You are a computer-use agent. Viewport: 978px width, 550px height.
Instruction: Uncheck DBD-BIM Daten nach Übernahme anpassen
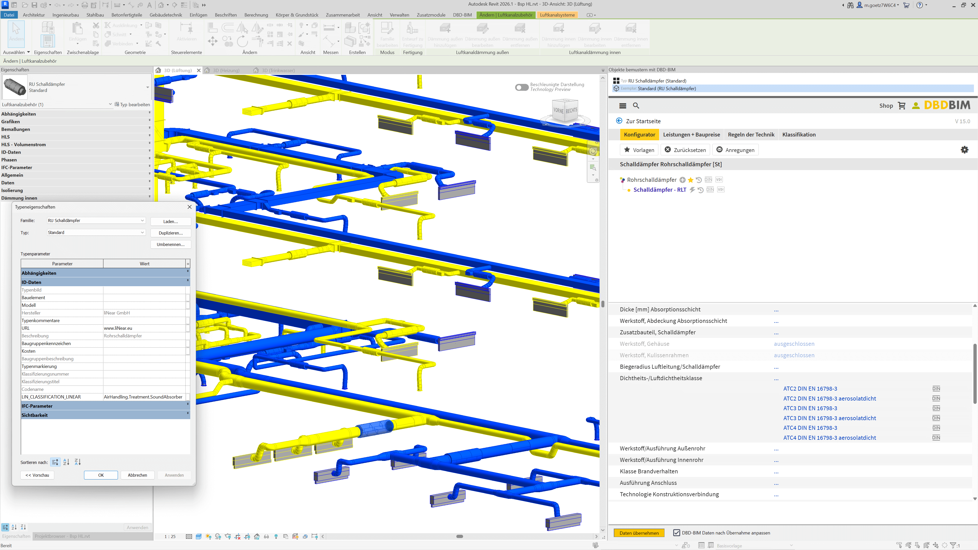(676, 532)
